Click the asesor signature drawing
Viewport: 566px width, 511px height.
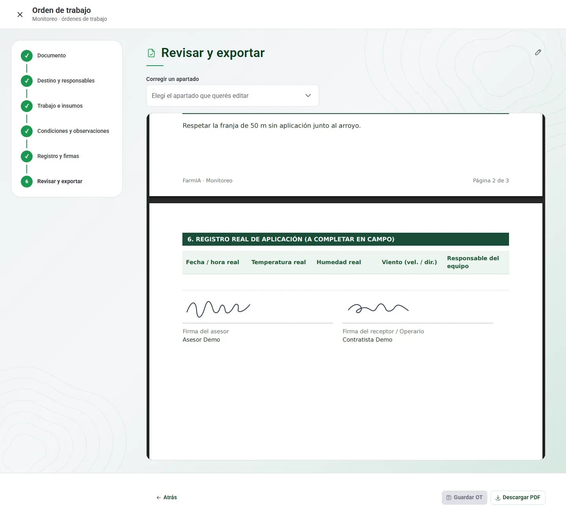(218, 309)
